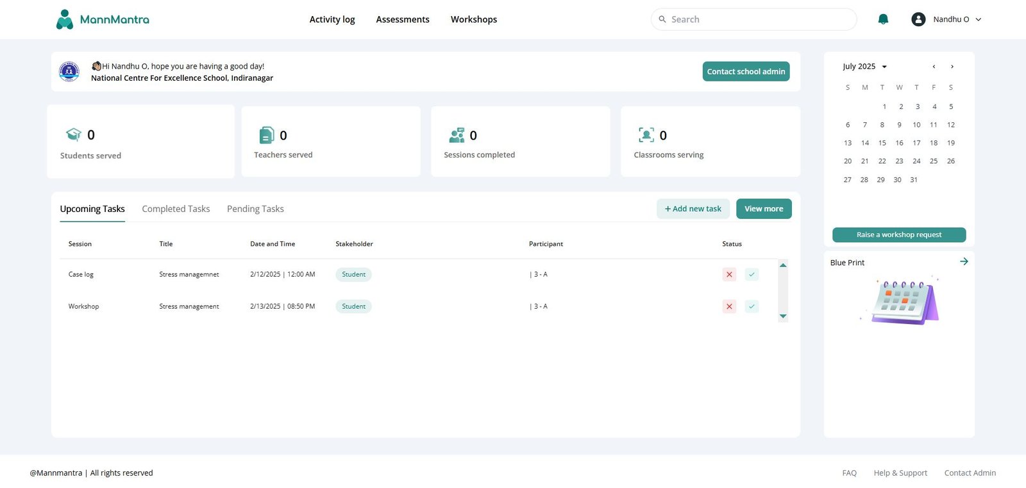1026x488 pixels.
Task: Switch to Completed Tasks tab
Action: [x=176, y=209]
